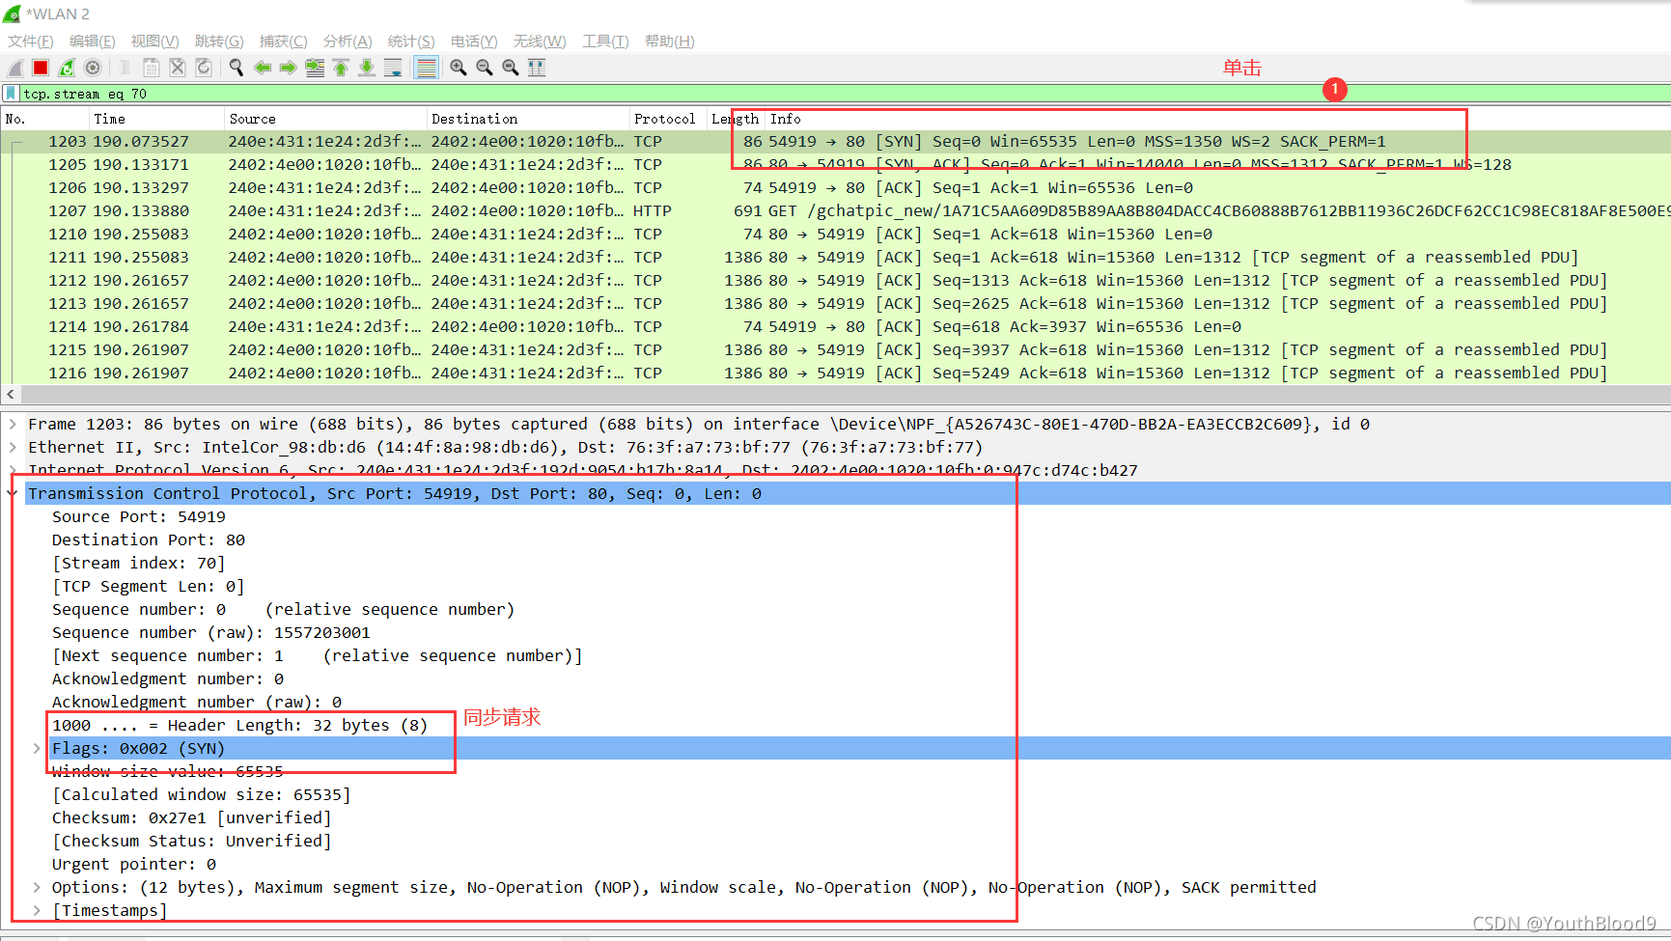Select Checksum: 0x27e1 [unverified] line

tap(192, 817)
